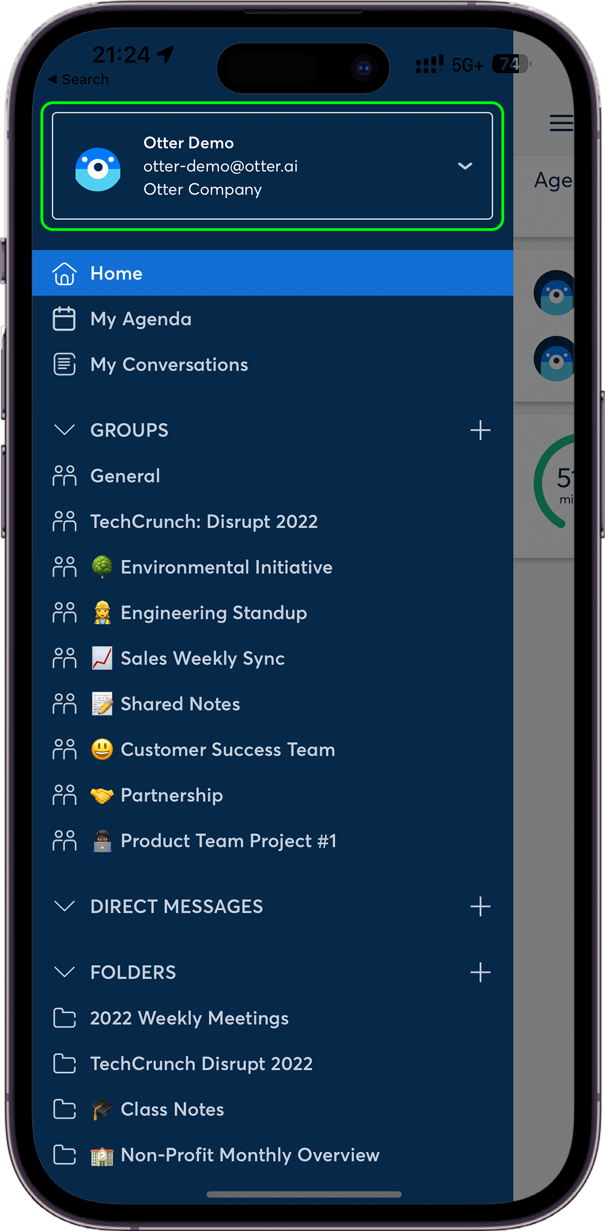
Task: Open the General group
Action: point(273,476)
